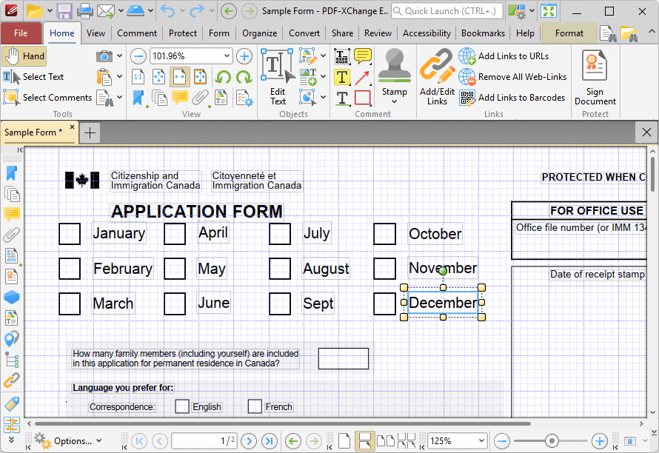The width and height of the screenshot is (659, 453).
Task: Check the English correspondence checkbox
Action: point(182,406)
